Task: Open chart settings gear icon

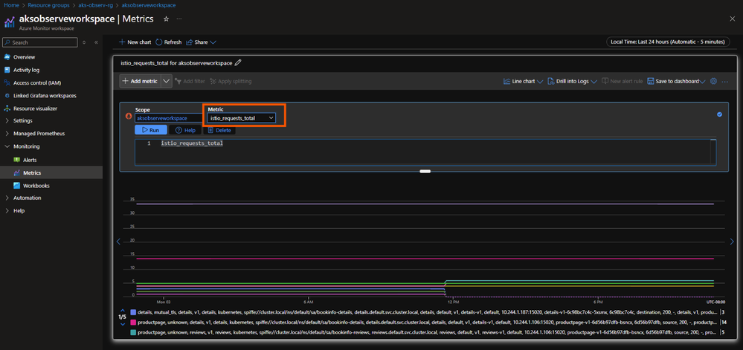Action: 713,81
